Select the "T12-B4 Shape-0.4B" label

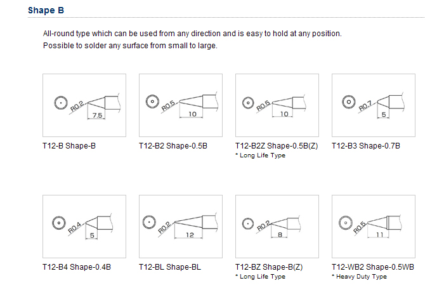coord(77,267)
